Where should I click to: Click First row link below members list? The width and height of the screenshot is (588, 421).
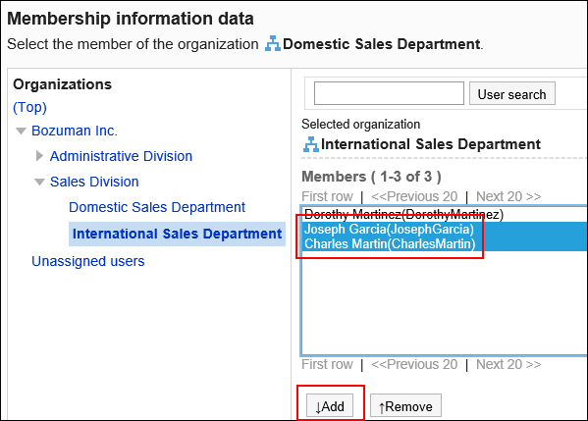click(327, 364)
